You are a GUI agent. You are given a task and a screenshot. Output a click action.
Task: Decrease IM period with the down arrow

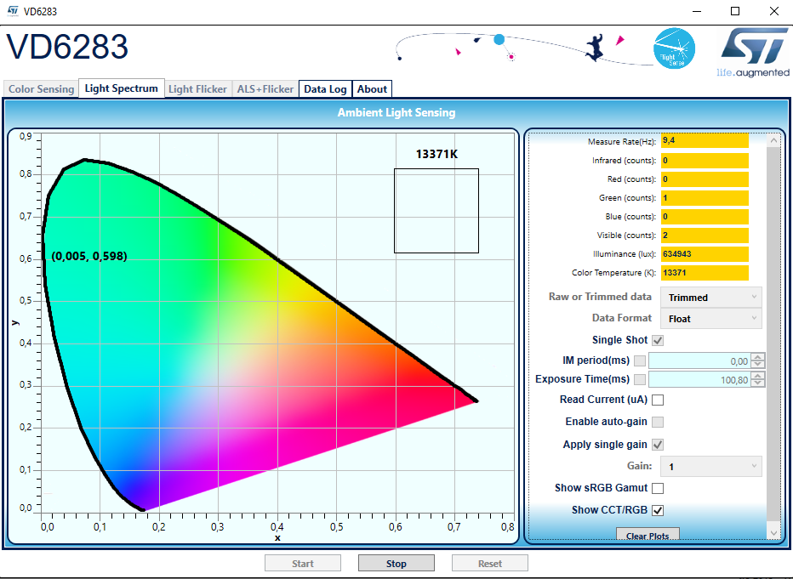pos(757,364)
